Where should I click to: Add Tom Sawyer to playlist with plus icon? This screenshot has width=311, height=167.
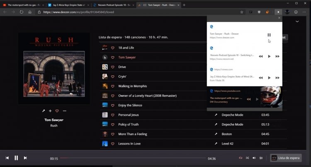(x=50, y=111)
